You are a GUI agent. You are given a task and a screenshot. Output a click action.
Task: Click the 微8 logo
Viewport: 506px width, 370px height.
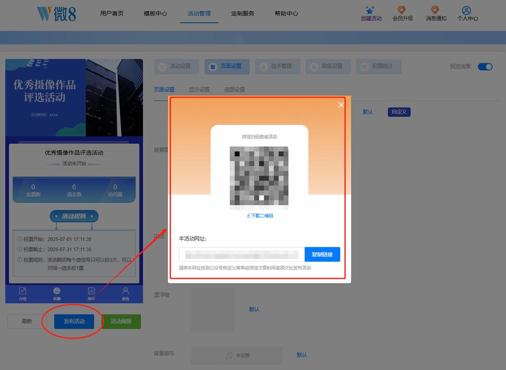click(x=57, y=13)
